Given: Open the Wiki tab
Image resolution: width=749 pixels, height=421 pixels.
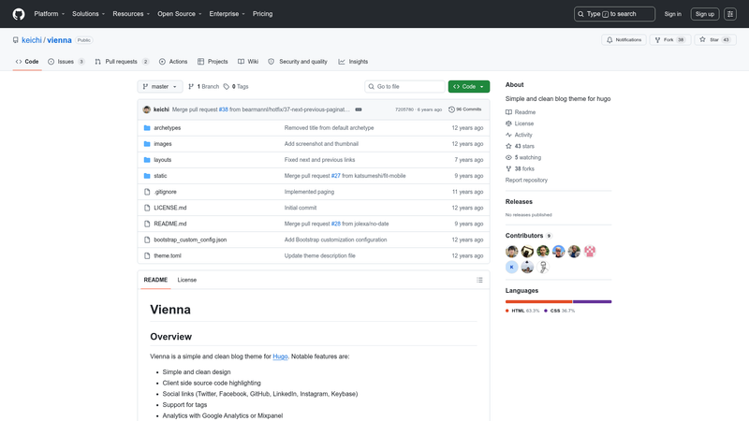Looking at the screenshot, I should pyautogui.click(x=248, y=62).
